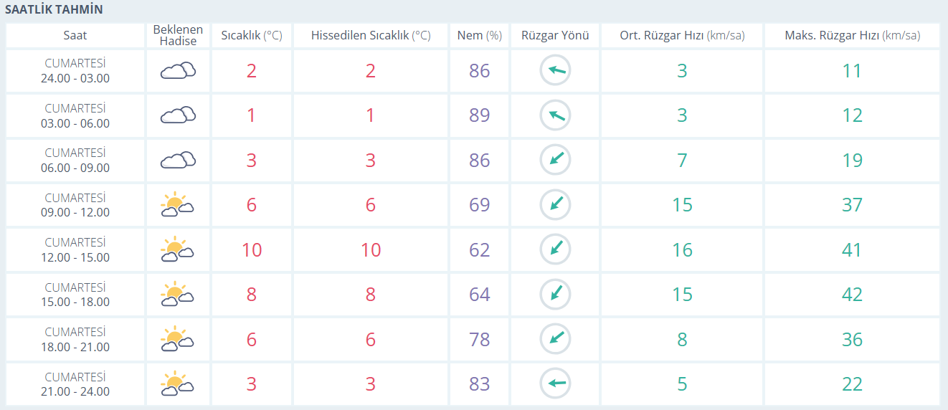Click partly sunny icon for 09.00 - 12.00
This screenshot has height=410, width=948.
178,205
